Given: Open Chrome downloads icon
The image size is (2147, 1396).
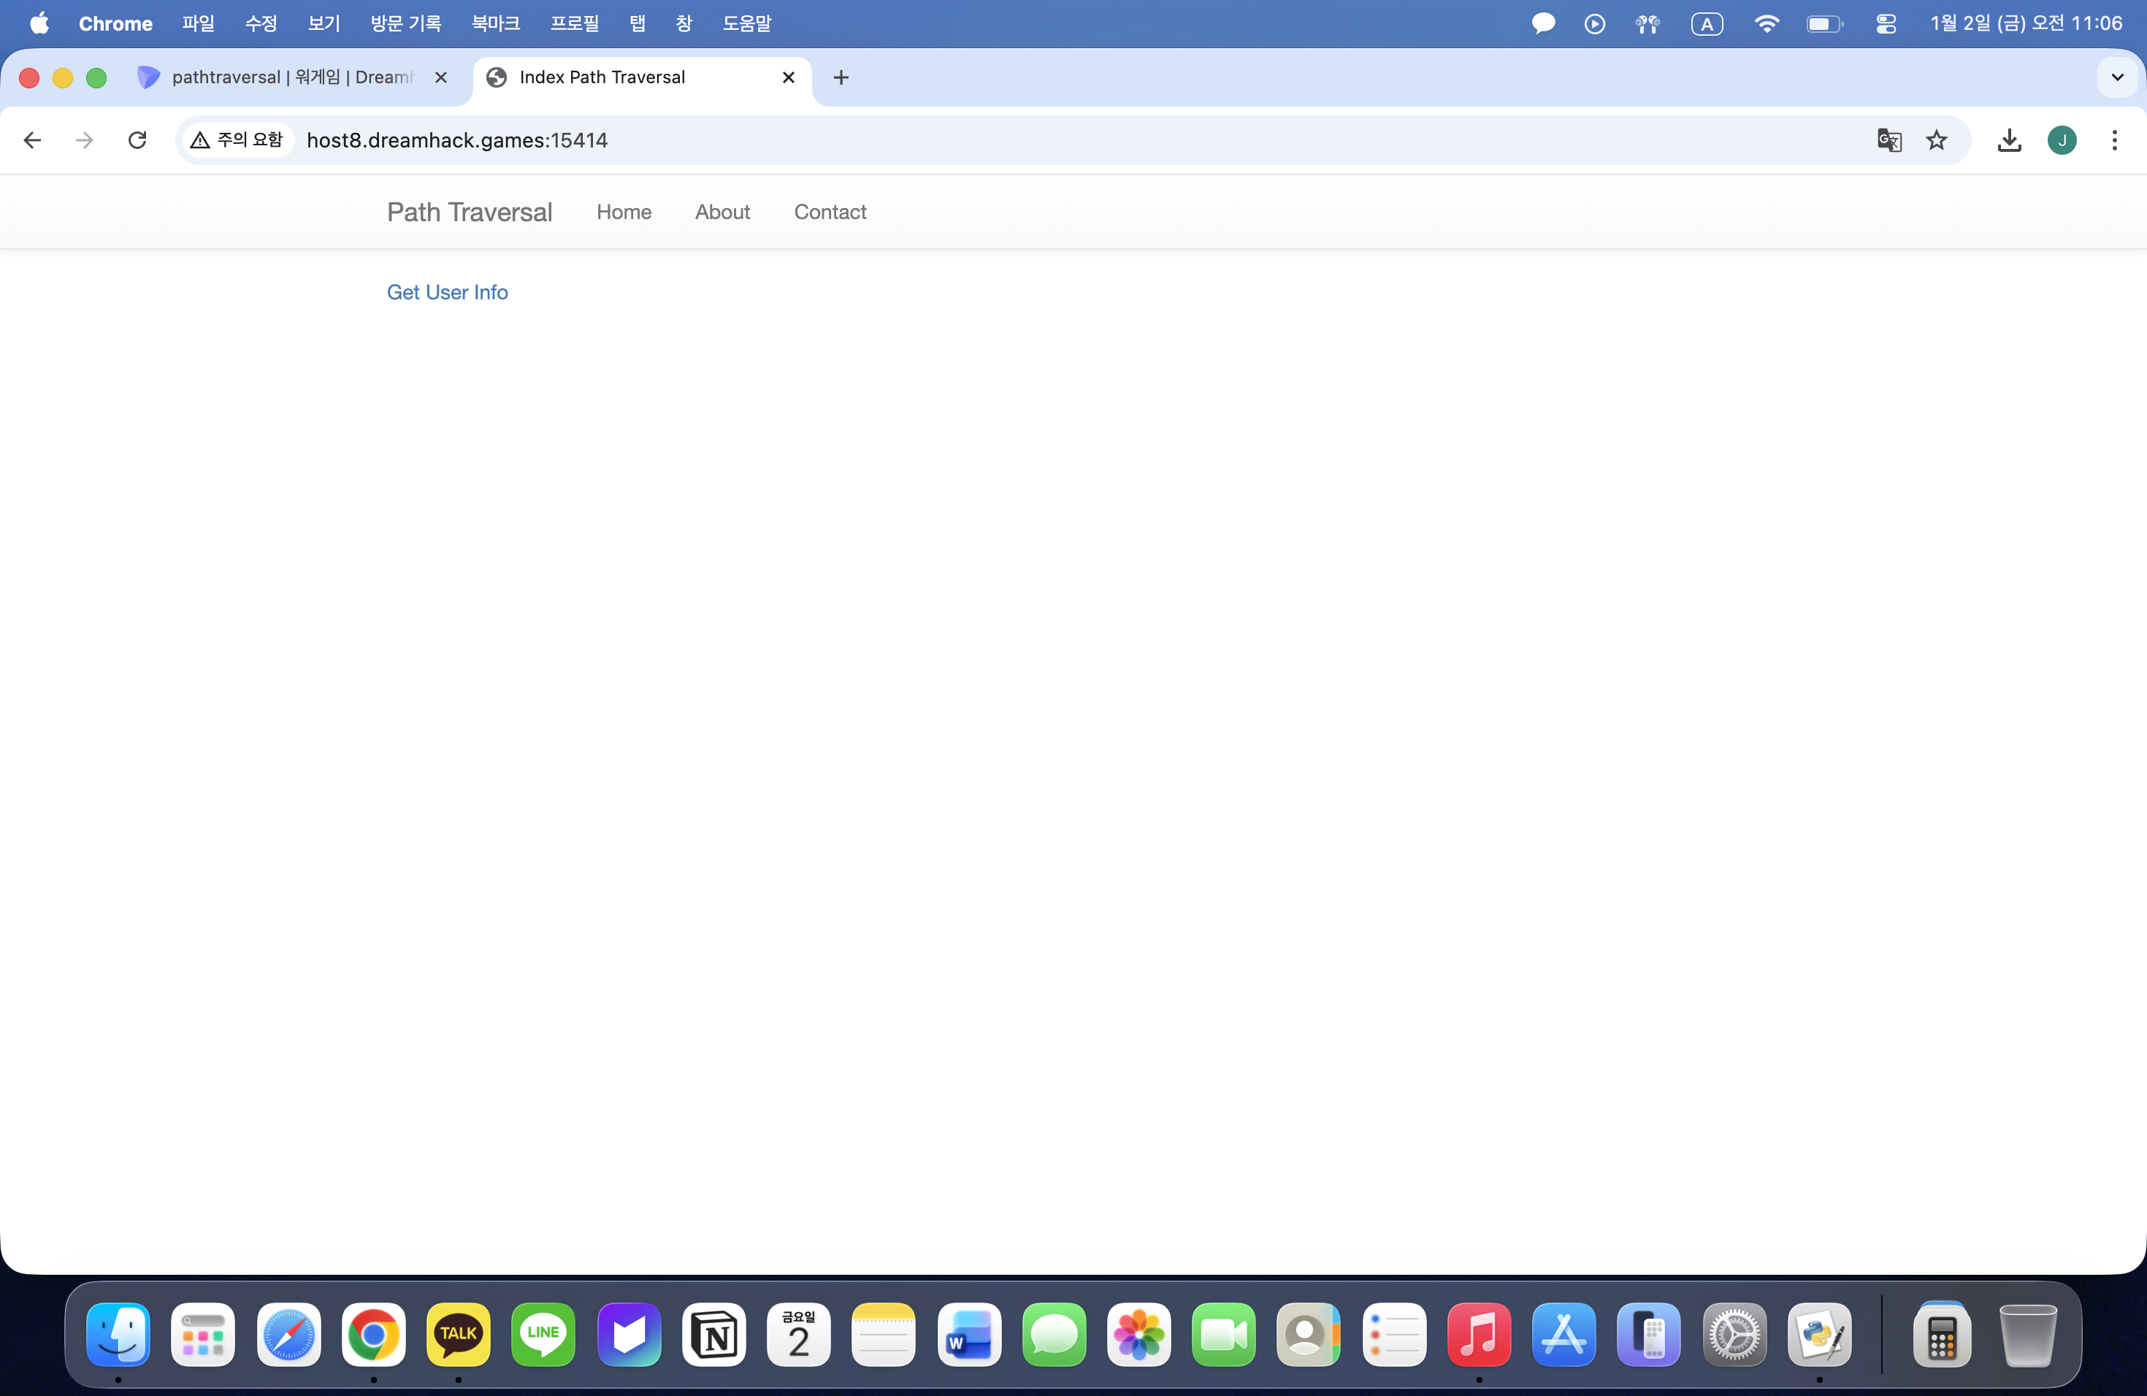Looking at the screenshot, I should 2009,139.
